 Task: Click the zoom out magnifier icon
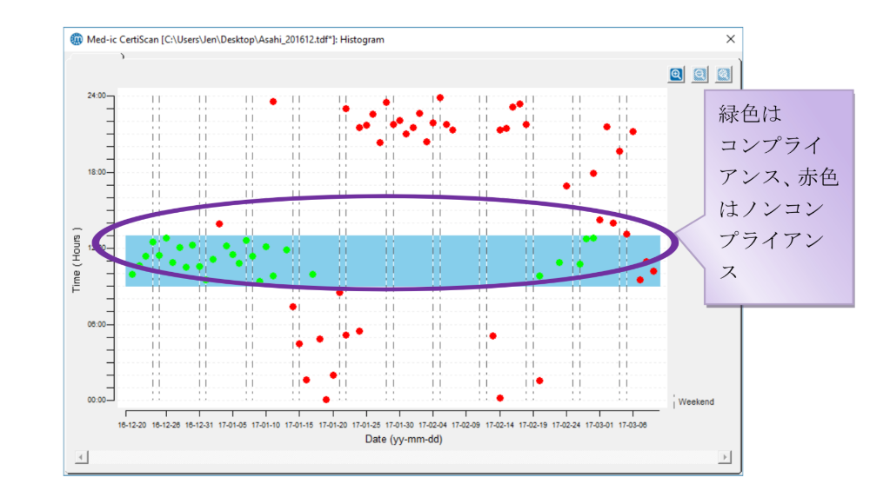[x=699, y=75]
